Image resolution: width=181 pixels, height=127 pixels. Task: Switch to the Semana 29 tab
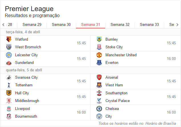[x=32, y=25]
